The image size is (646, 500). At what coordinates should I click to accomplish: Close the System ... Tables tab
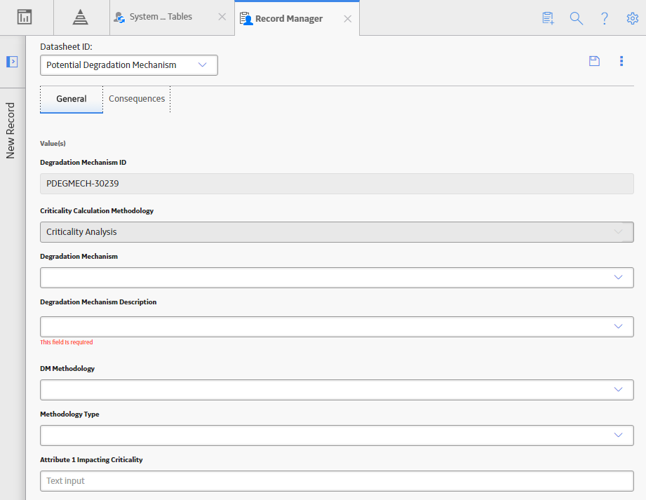point(222,17)
